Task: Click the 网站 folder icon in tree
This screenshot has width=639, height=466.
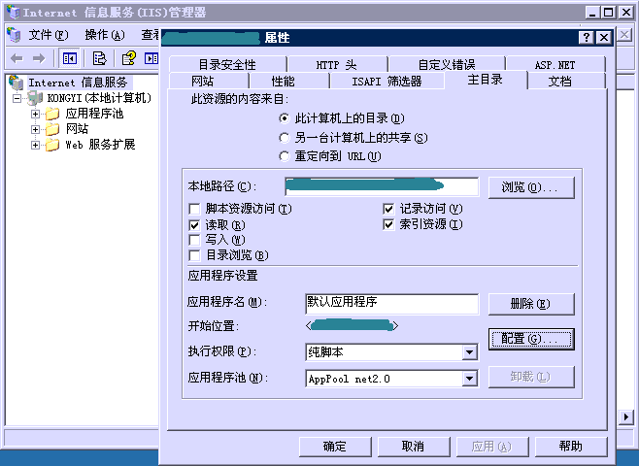Action: pos(51,129)
